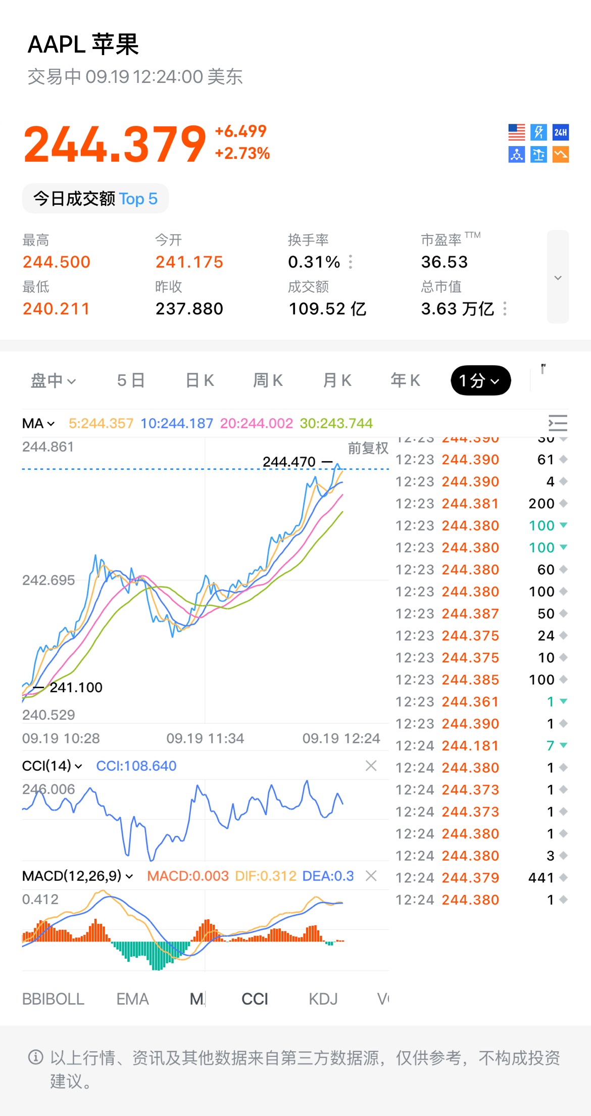Close the CCI(14) indicator panel
This screenshot has height=1116, width=591.
click(x=371, y=766)
